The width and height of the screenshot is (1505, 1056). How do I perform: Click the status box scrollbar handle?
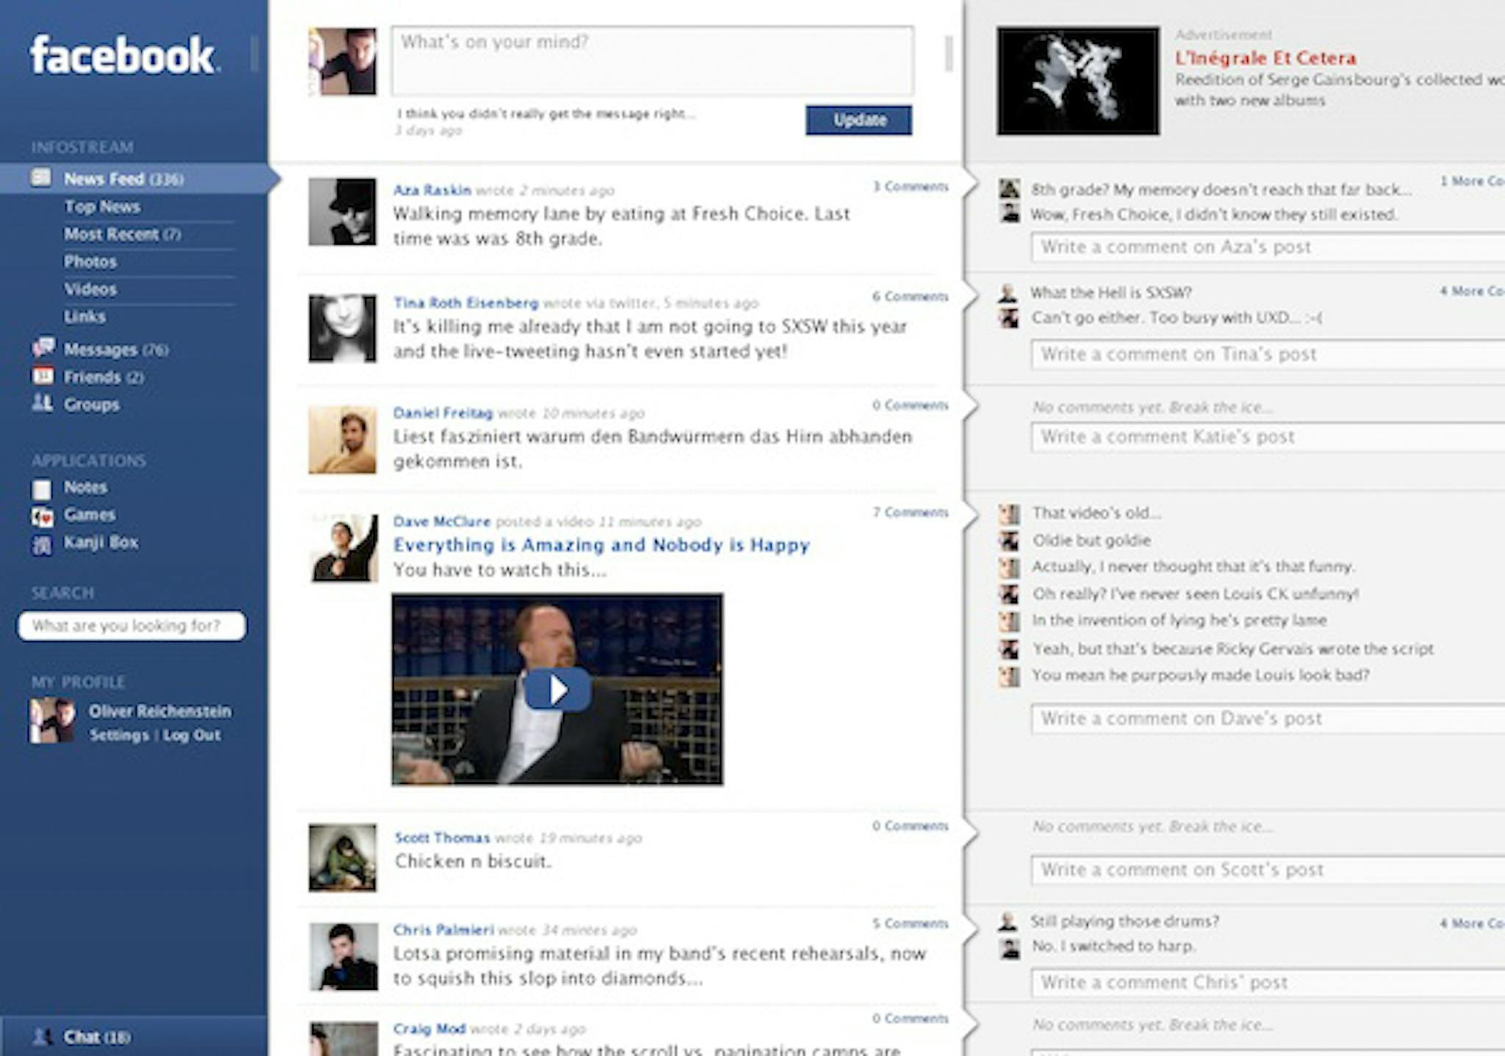tap(949, 54)
